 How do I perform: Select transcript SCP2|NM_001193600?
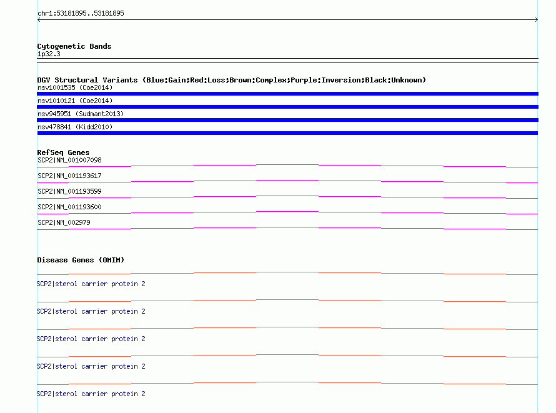69,207
